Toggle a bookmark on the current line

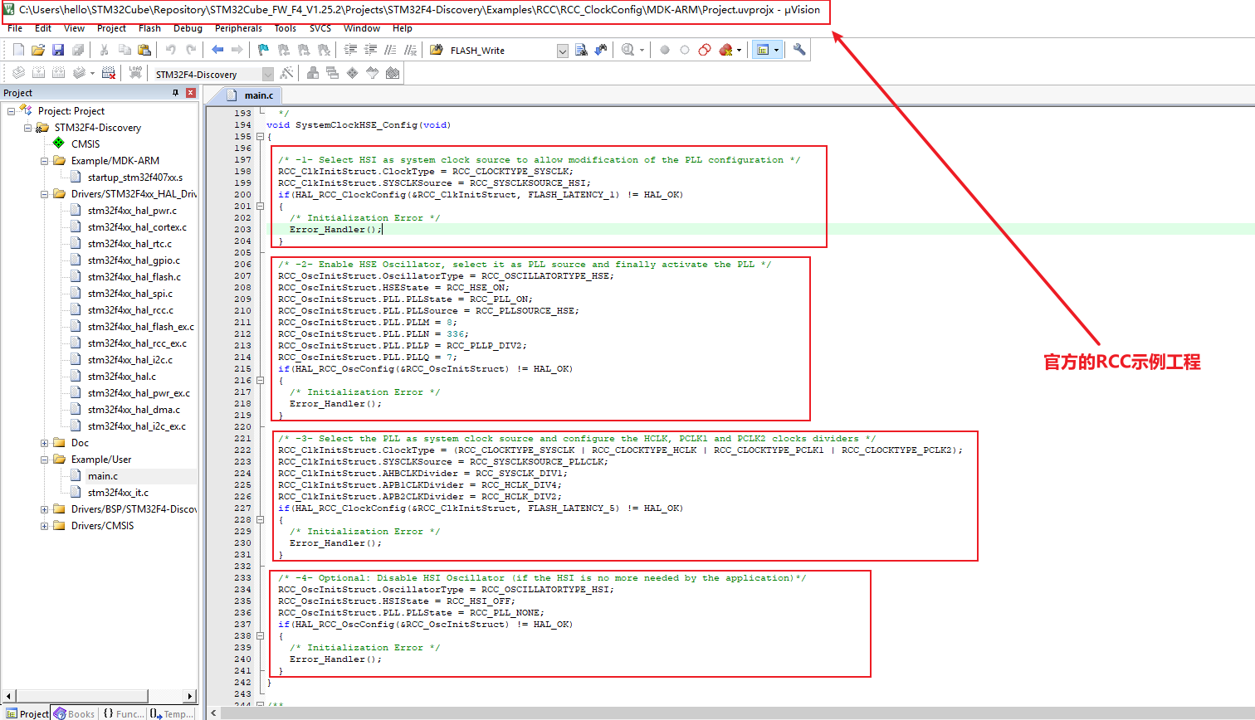(x=262, y=49)
